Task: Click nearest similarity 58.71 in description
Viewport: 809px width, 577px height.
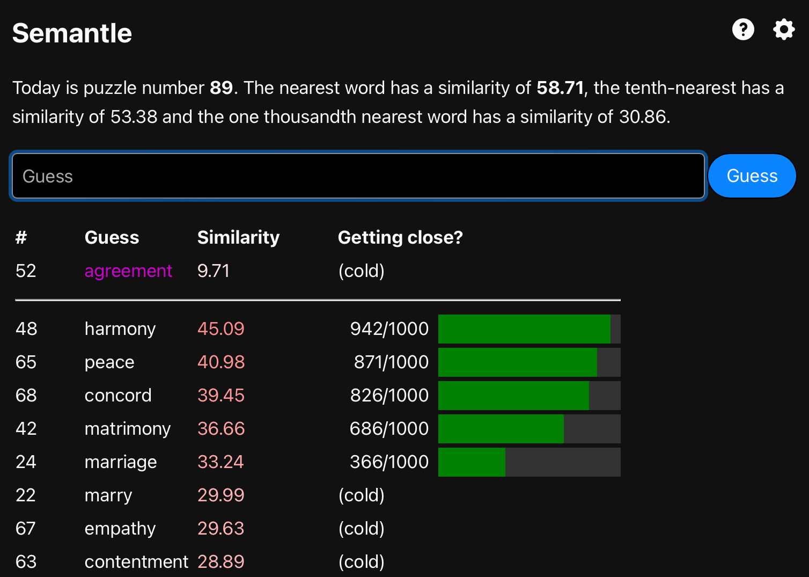Action: 560,87
